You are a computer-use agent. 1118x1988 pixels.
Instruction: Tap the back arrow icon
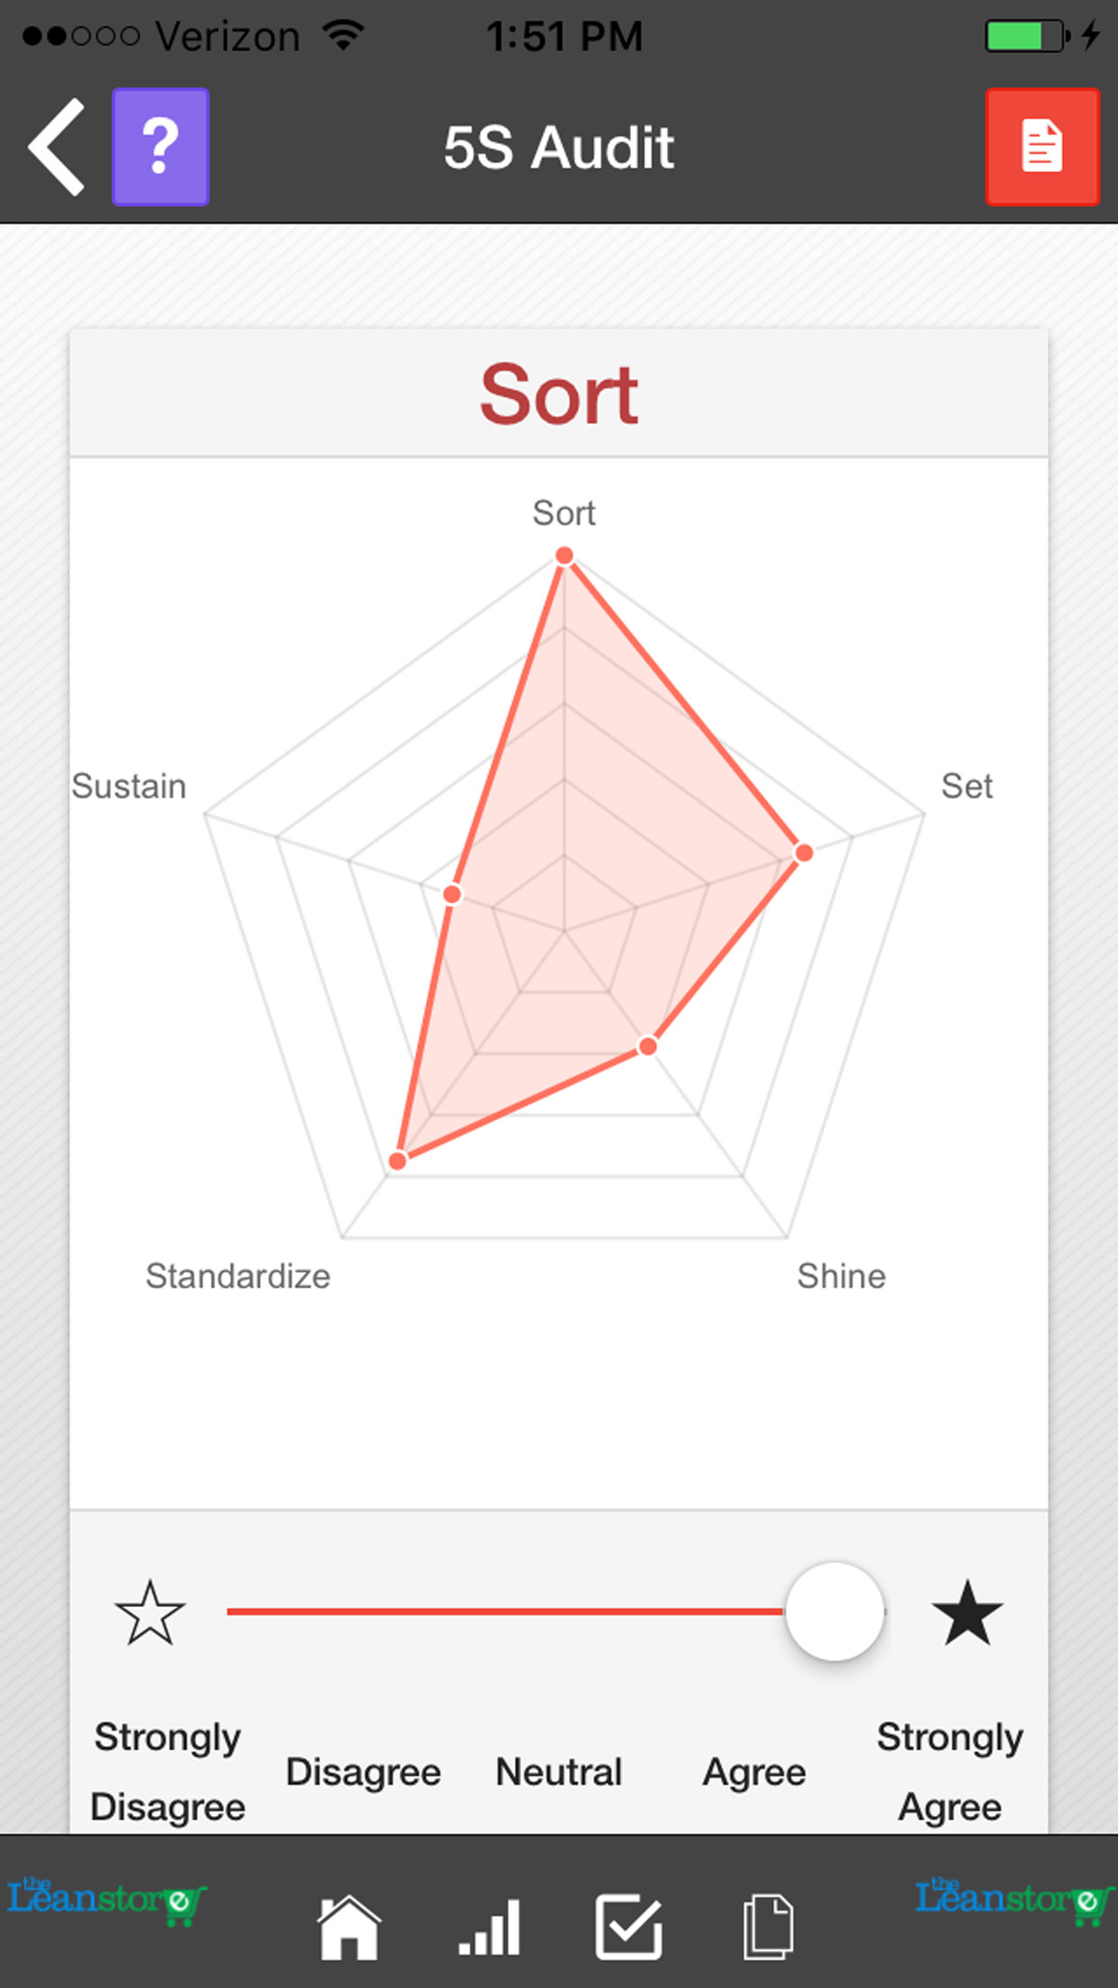coord(57,147)
